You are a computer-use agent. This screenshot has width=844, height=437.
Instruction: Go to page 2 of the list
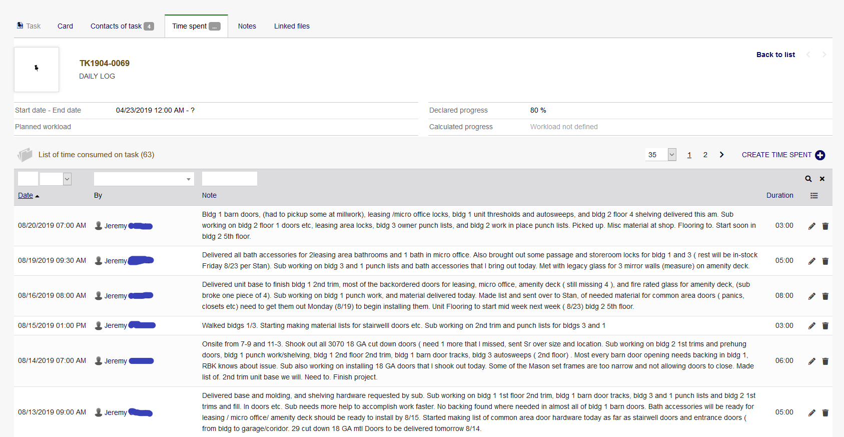coord(705,155)
